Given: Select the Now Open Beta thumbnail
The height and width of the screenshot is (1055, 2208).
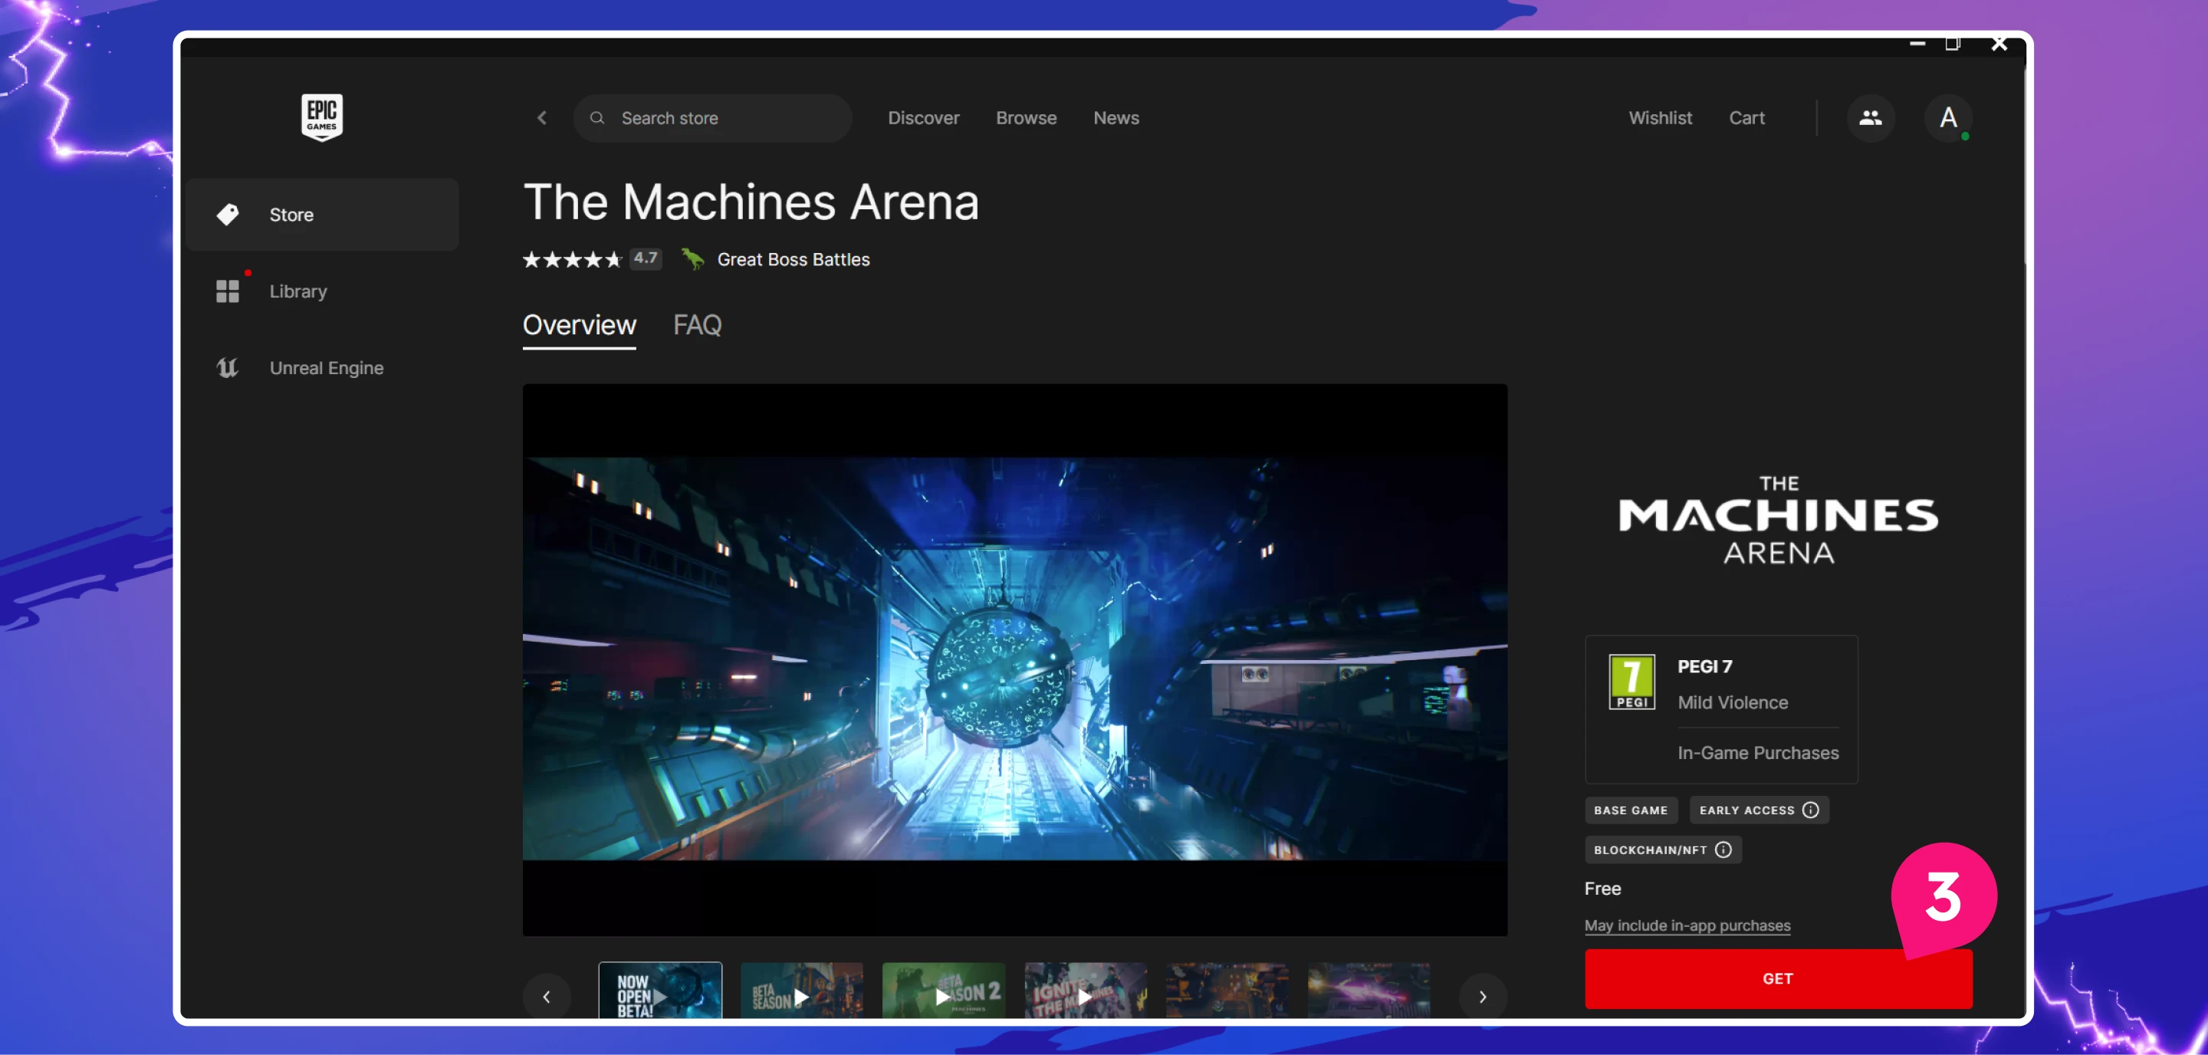Looking at the screenshot, I should [x=660, y=990].
